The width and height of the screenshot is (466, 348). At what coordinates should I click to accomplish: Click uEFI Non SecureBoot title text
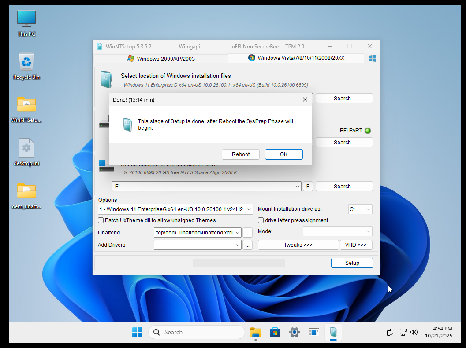click(257, 47)
